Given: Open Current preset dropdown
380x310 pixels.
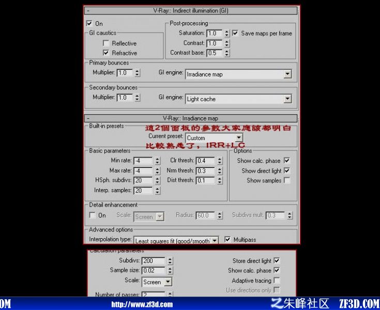Looking at the screenshot, I should pyautogui.click(x=214, y=138).
